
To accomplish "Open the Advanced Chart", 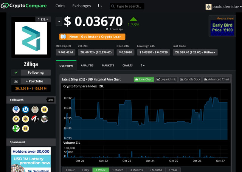I will tap(217, 79).
